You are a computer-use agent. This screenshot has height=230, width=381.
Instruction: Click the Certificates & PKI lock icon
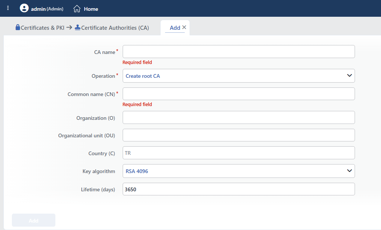click(x=18, y=27)
